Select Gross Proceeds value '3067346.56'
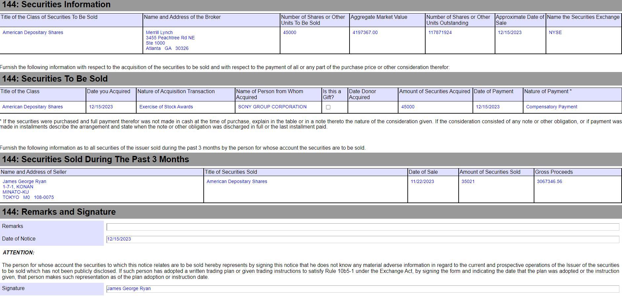The height and width of the screenshot is (296, 622). pos(549,181)
